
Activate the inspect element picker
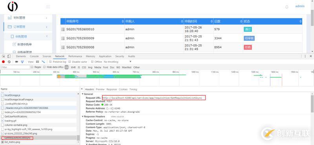click(x=4, y=56)
